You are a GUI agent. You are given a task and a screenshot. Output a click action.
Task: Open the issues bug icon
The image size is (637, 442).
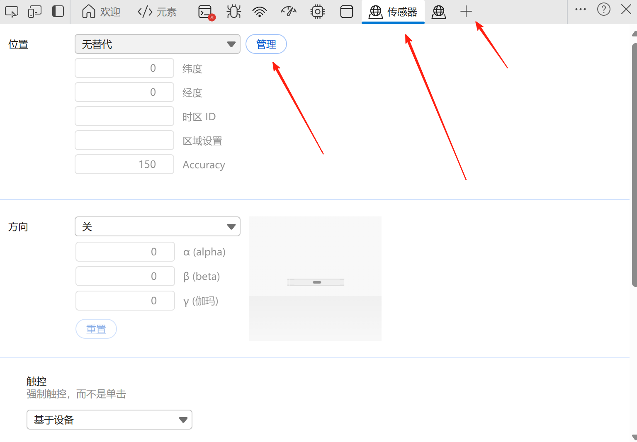[x=233, y=12]
